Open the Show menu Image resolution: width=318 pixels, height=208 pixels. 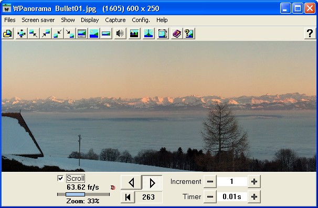tap(68, 20)
